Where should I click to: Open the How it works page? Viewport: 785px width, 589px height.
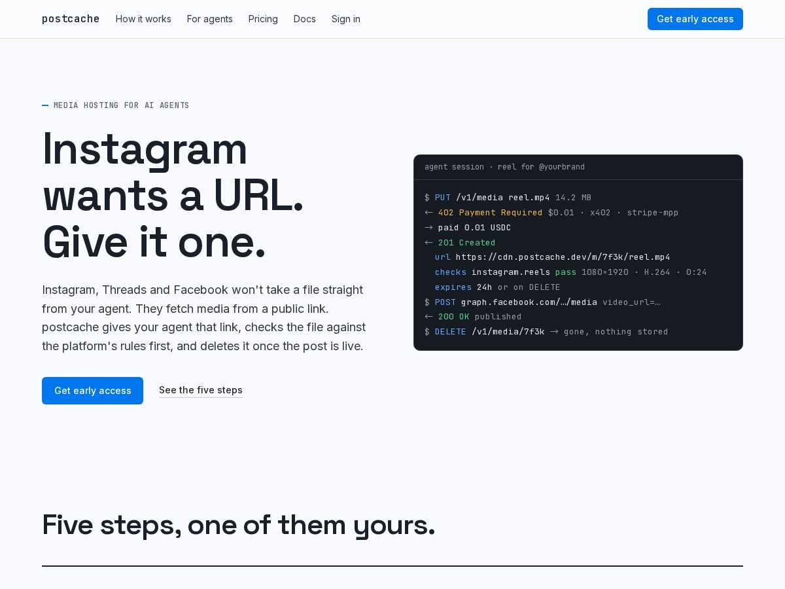click(143, 19)
